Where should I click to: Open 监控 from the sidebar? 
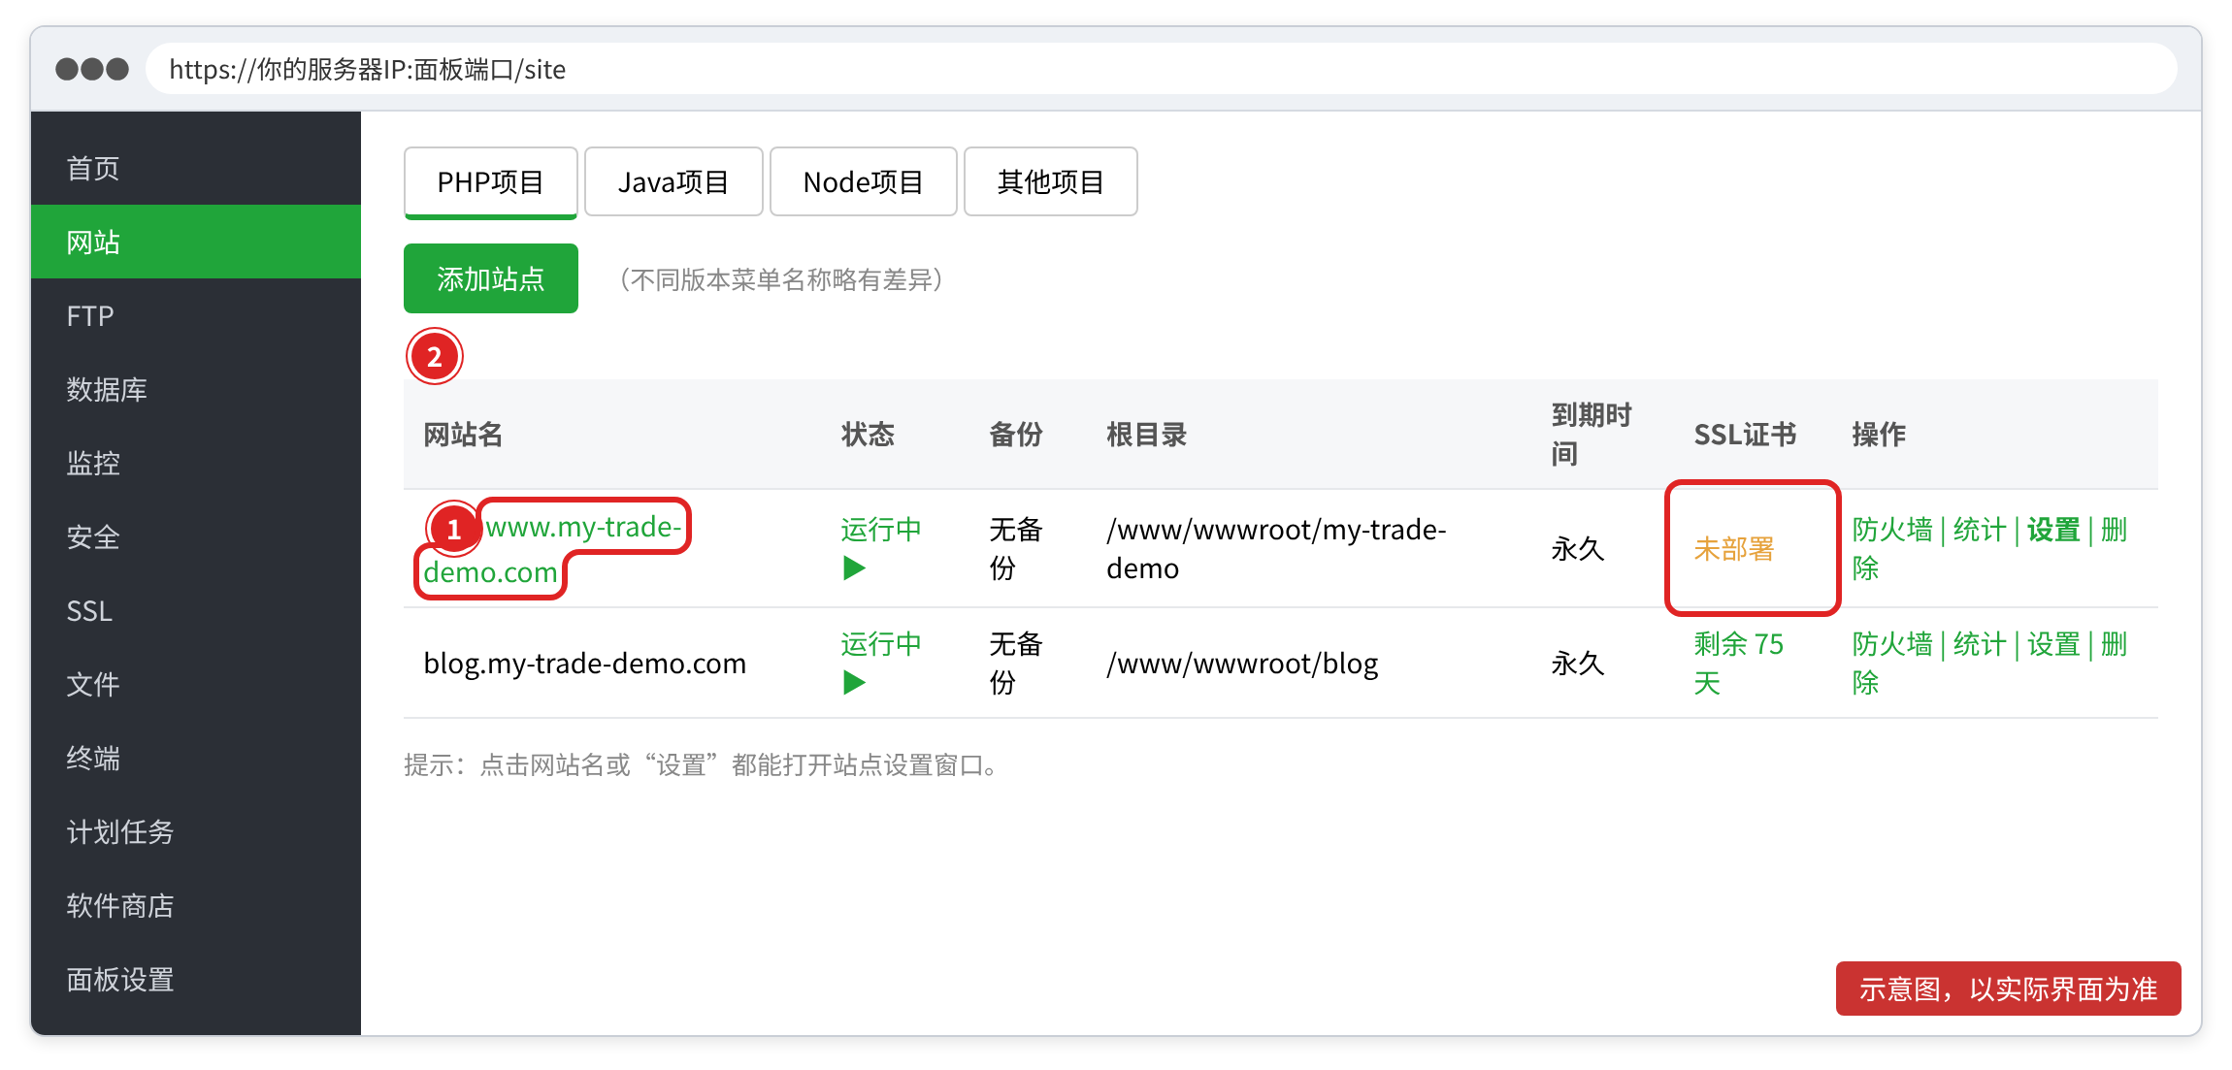[x=195, y=463]
